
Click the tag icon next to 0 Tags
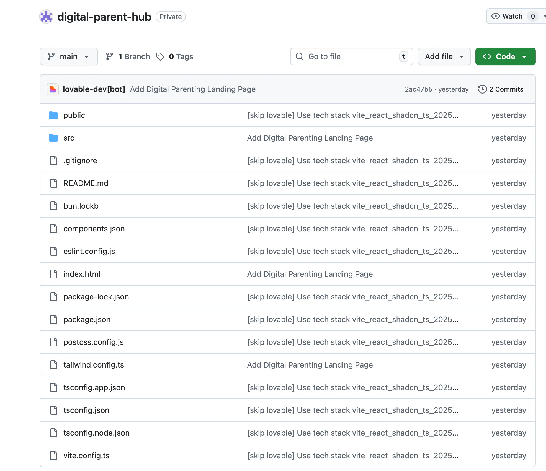(160, 56)
